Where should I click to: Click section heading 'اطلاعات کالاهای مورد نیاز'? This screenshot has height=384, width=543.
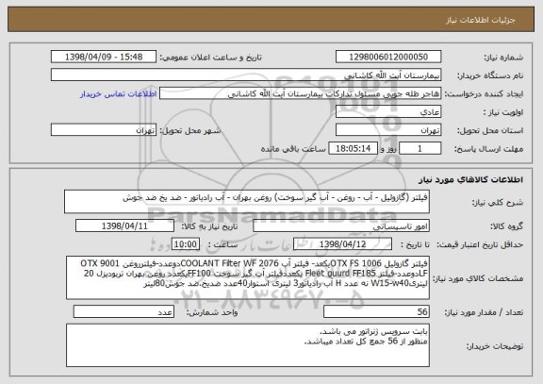click(470, 179)
